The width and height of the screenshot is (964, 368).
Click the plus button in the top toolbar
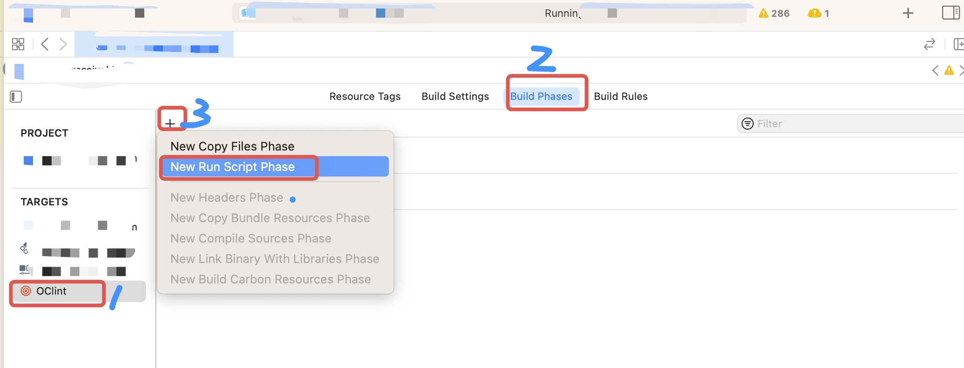click(908, 13)
